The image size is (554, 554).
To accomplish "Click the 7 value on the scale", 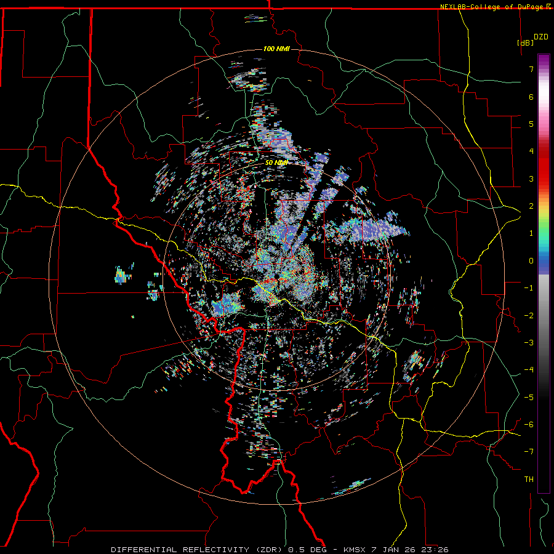I will coord(531,69).
